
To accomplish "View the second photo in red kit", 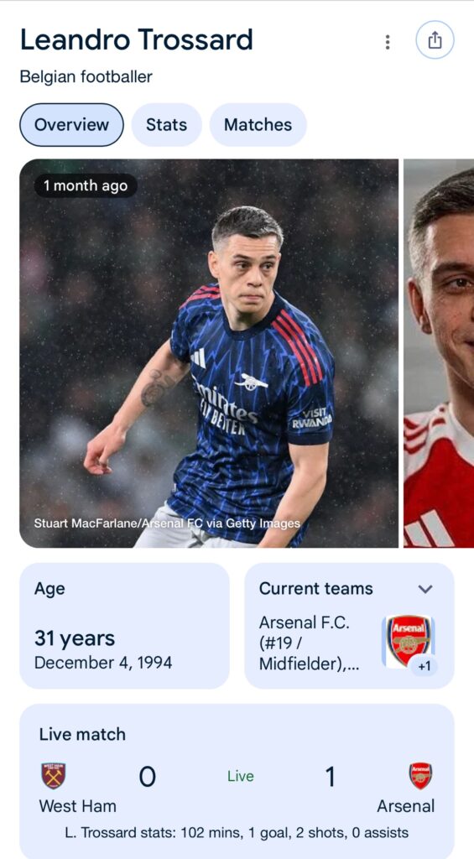I will (x=439, y=353).
